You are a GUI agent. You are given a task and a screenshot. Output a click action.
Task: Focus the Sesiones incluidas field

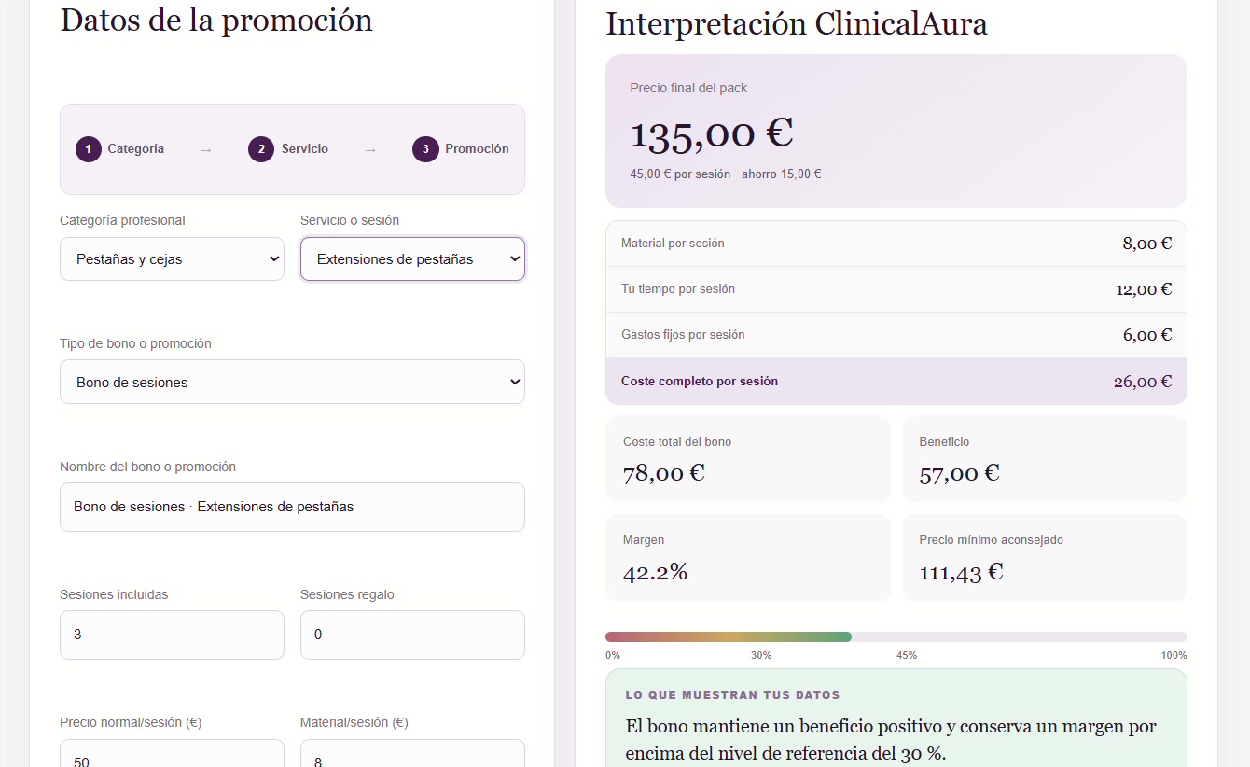[172, 635]
